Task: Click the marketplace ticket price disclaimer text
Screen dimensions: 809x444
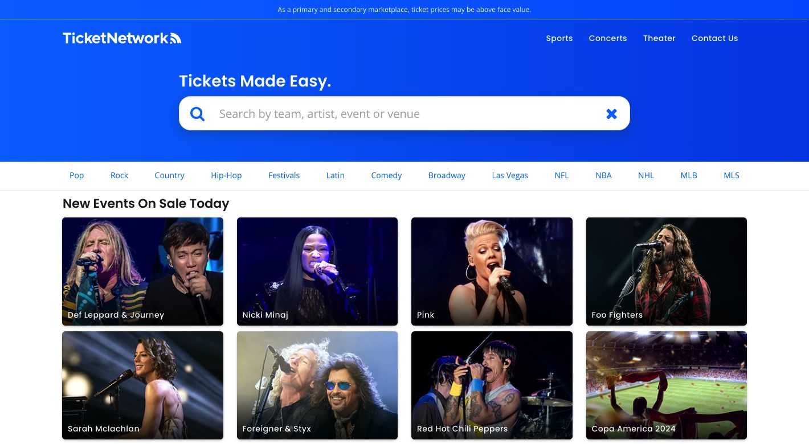Action: (x=404, y=10)
